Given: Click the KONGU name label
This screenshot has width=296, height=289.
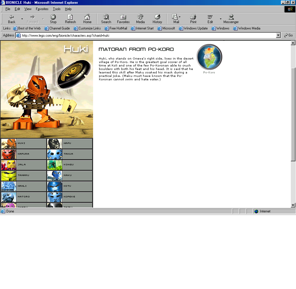Looking at the screenshot, I should click(69, 165).
